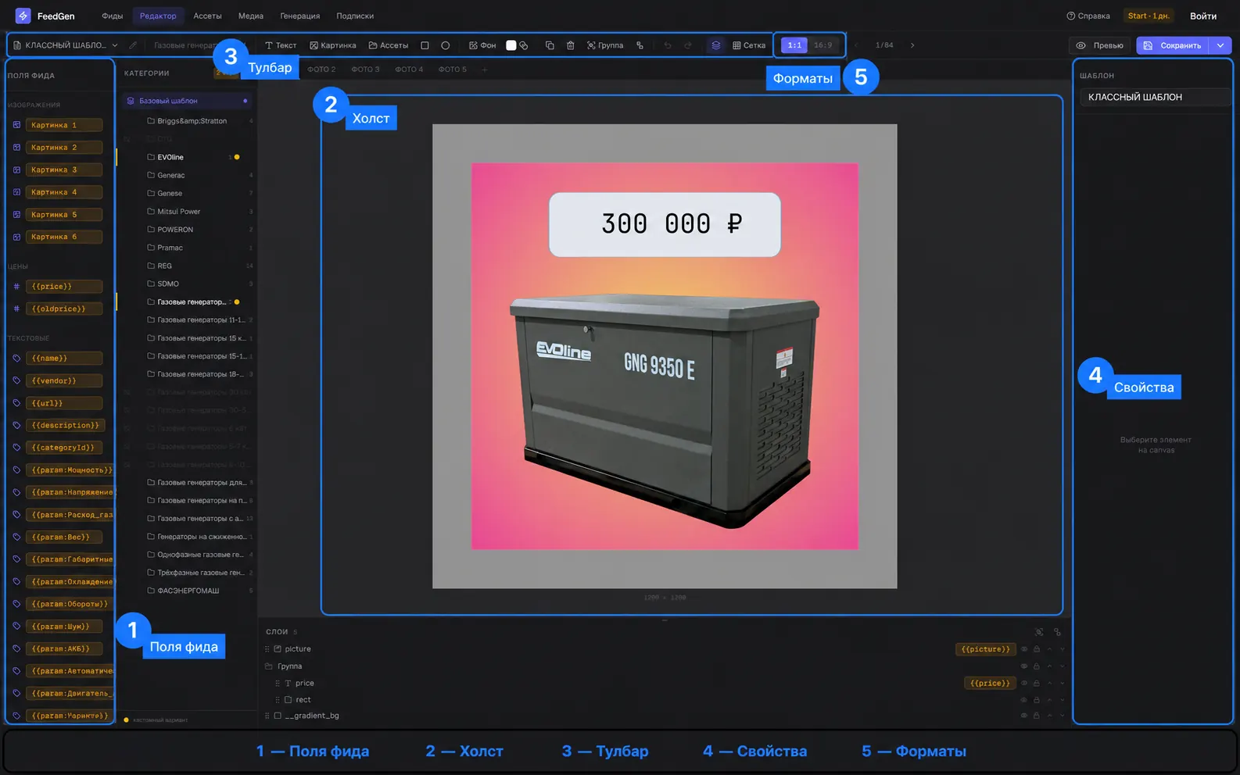This screenshot has height=775, width=1240.
Task: Click the layers stack icon beside Сетка
Action: click(715, 45)
